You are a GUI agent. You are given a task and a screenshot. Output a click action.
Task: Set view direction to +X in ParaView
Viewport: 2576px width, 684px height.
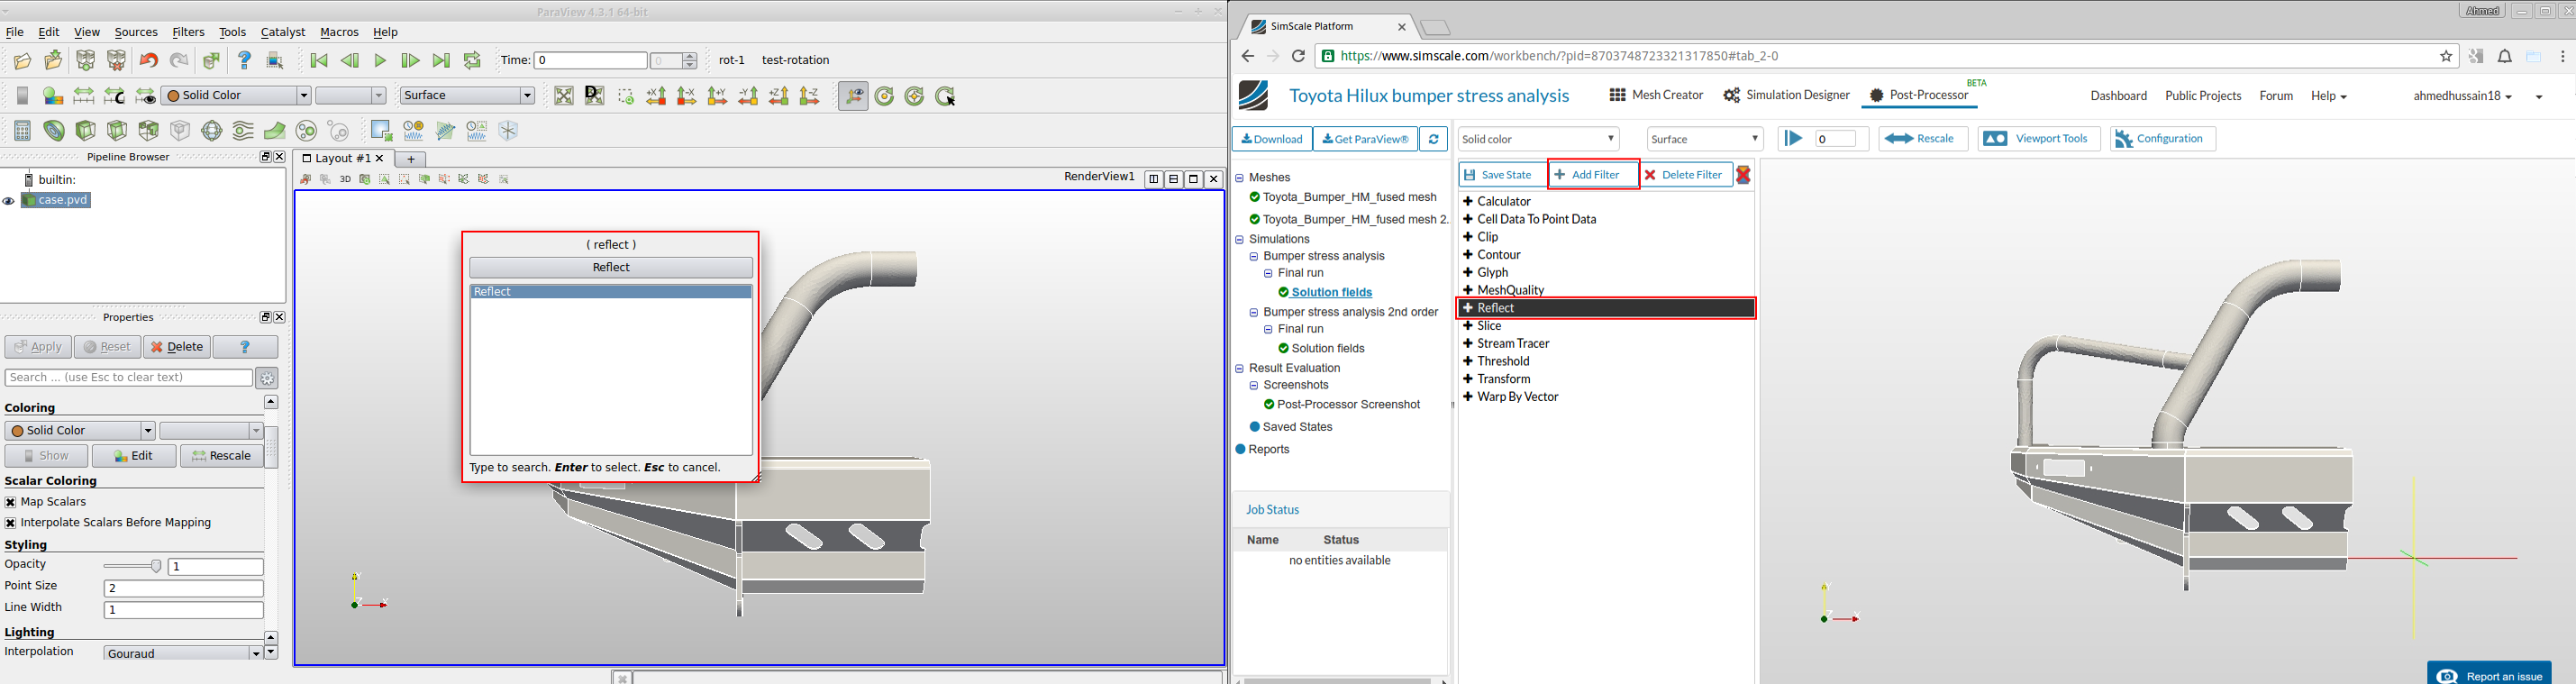pyautogui.click(x=656, y=96)
